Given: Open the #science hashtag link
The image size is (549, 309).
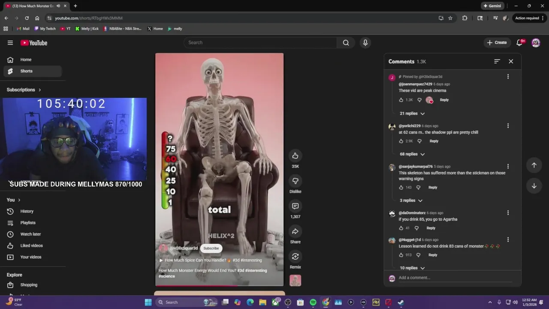Looking at the screenshot, I should [x=167, y=276].
